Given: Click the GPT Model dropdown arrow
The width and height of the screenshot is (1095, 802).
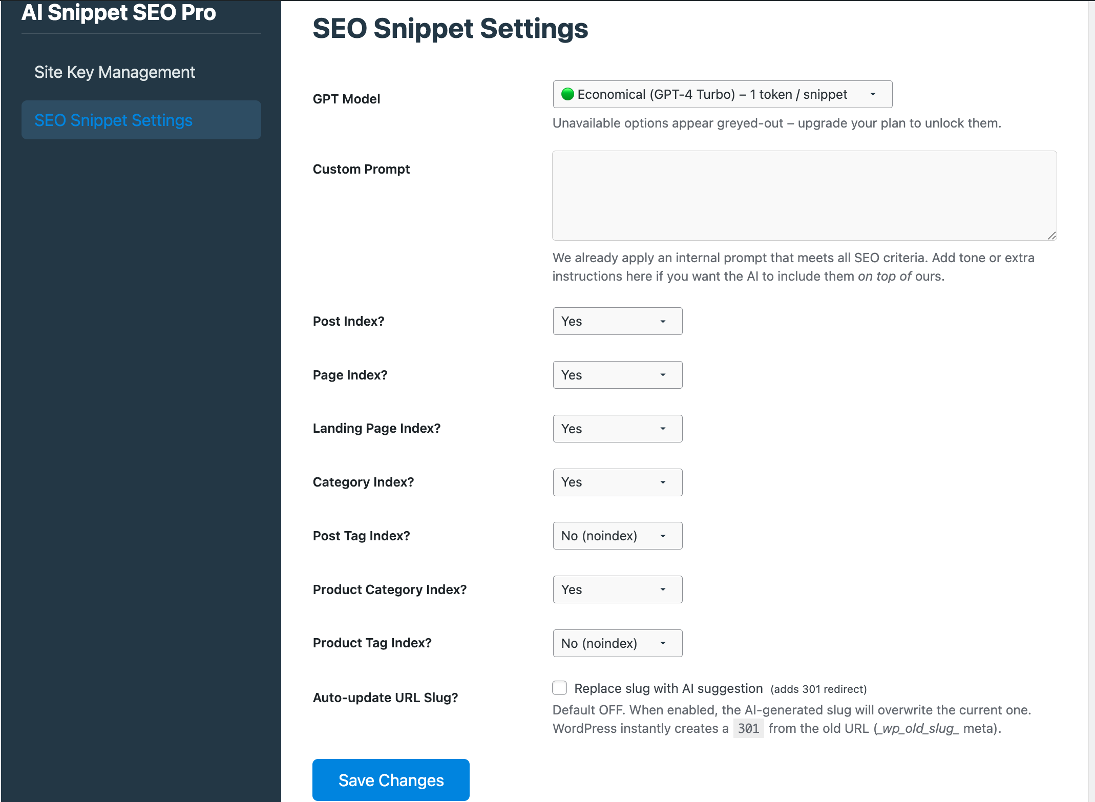Looking at the screenshot, I should 873,94.
